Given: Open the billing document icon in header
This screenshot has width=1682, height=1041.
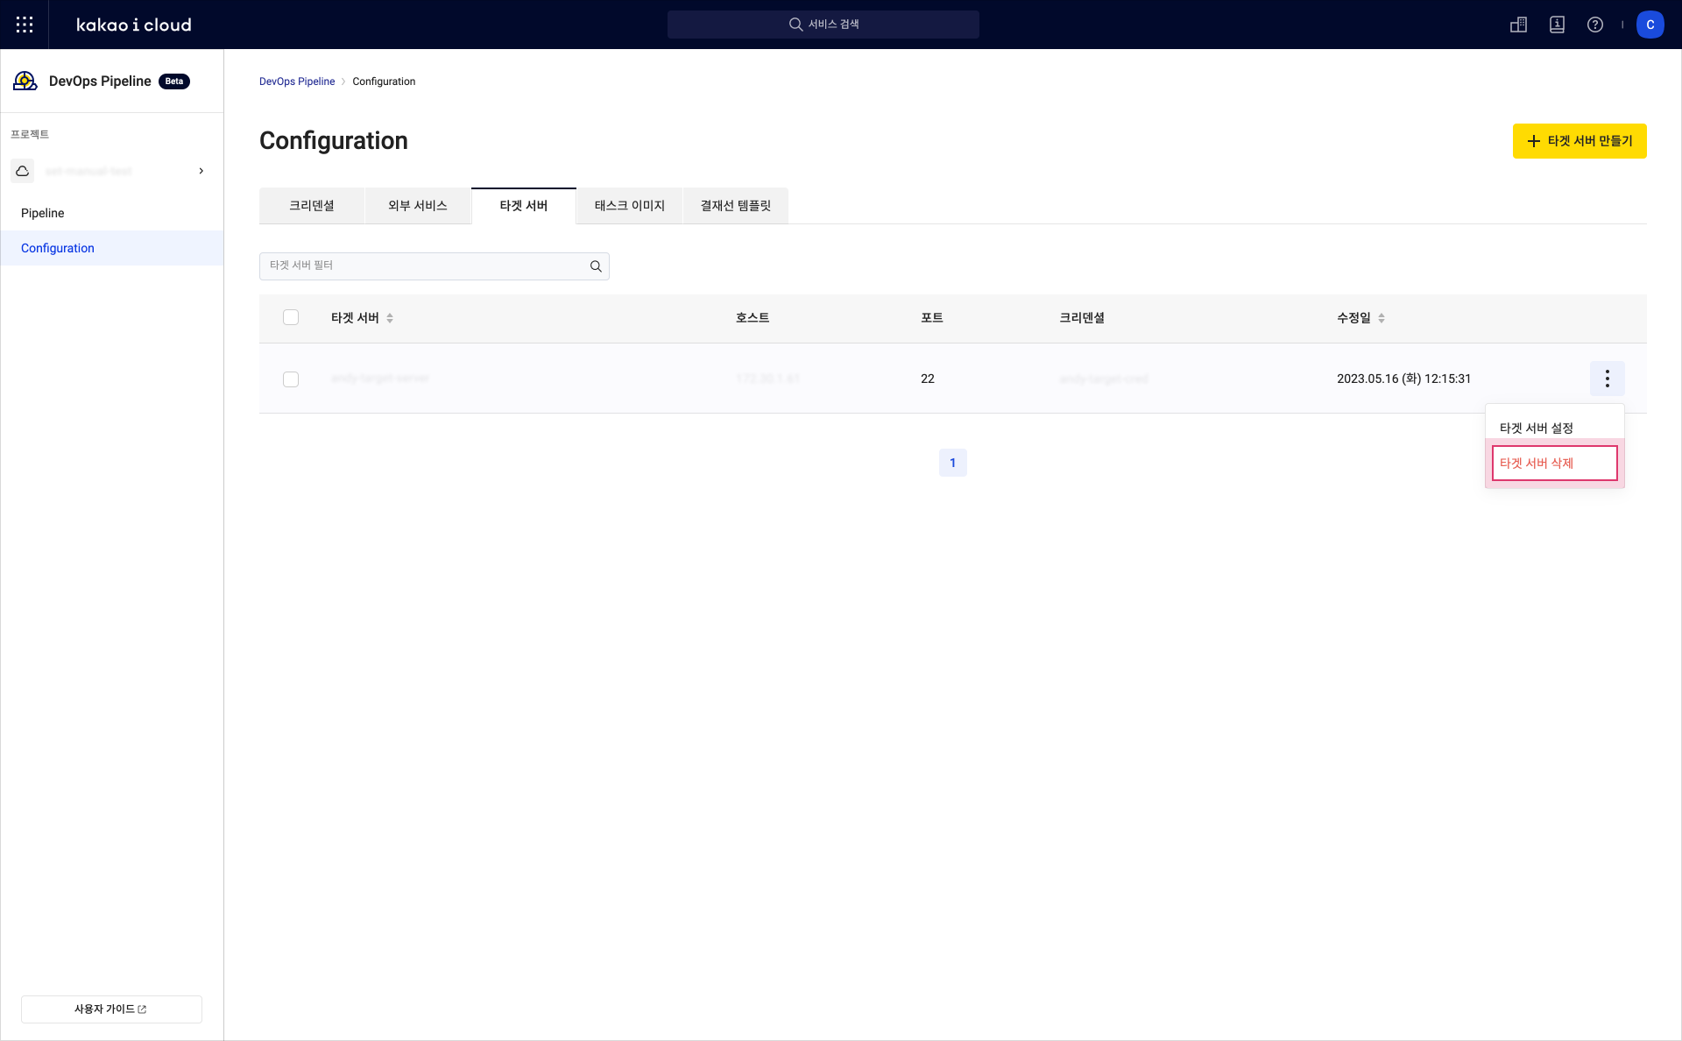Looking at the screenshot, I should coord(1557,25).
